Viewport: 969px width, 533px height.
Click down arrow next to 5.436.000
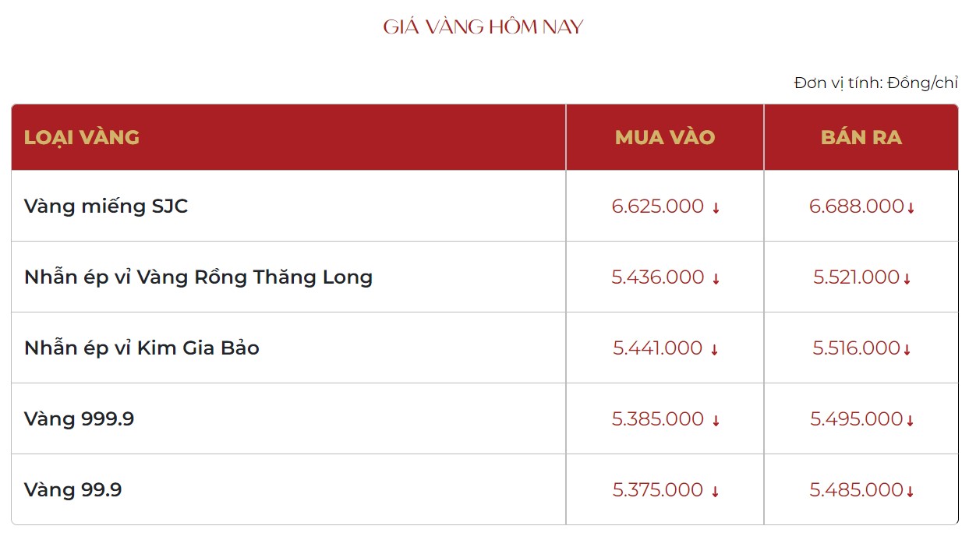click(716, 279)
